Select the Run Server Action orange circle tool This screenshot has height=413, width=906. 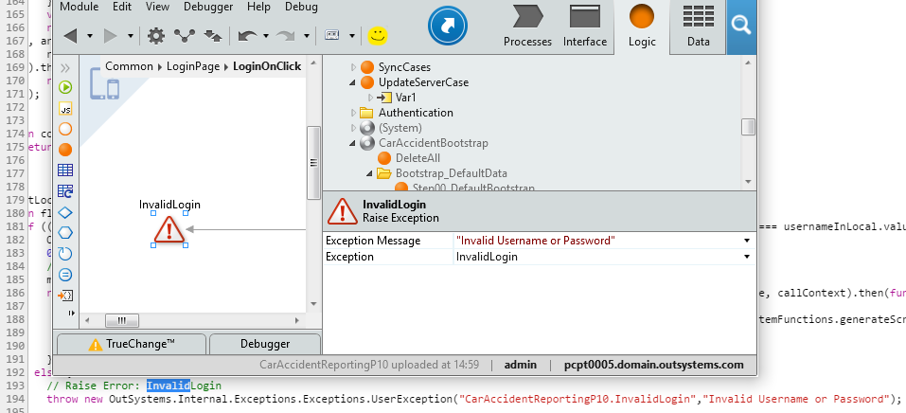coord(65,150)
